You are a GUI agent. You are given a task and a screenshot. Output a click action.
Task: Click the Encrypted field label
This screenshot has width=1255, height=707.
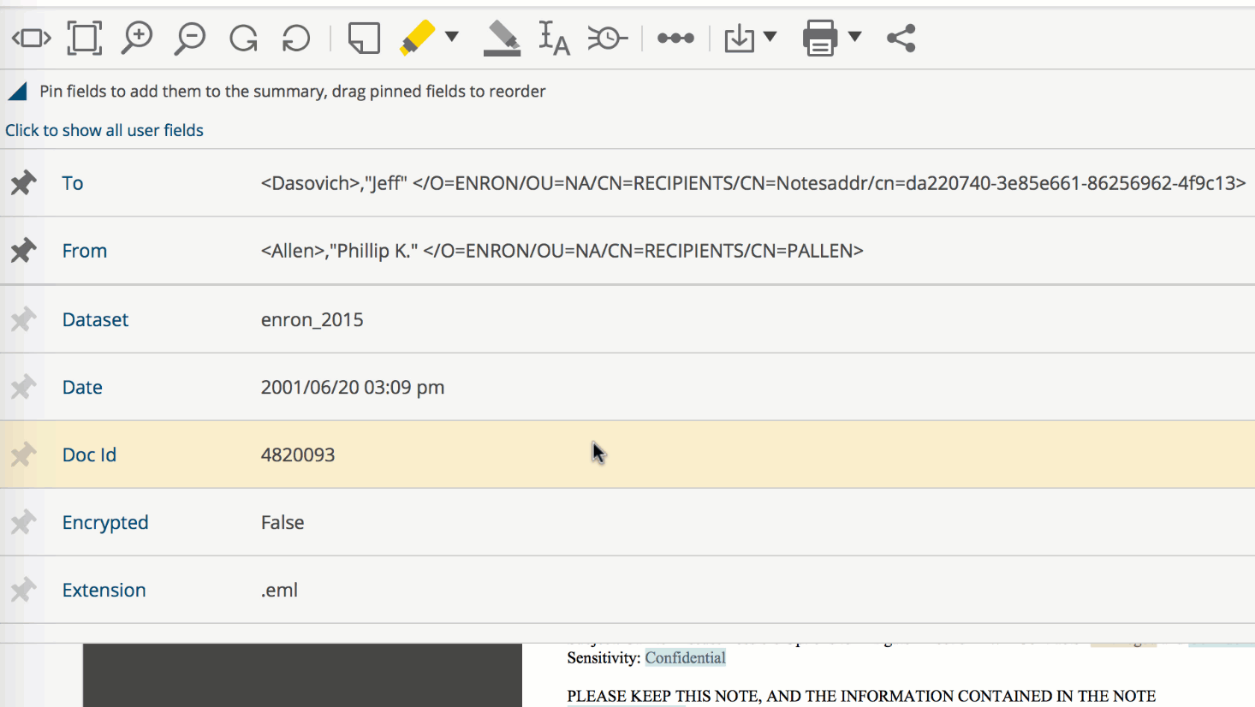(105, 522)
